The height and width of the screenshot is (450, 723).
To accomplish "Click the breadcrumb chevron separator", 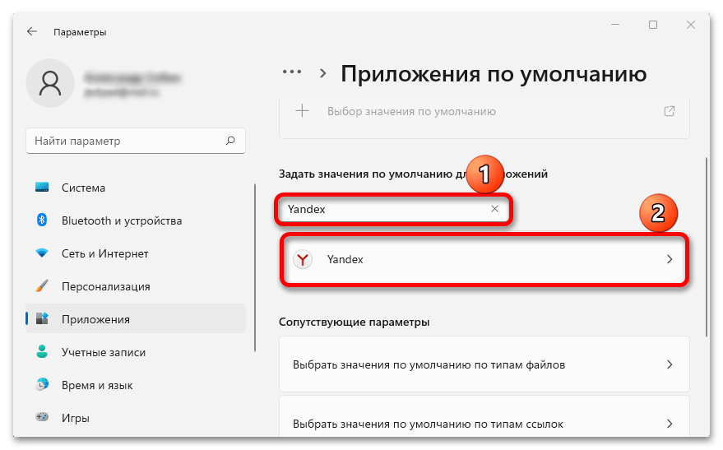I will (322, 73).
